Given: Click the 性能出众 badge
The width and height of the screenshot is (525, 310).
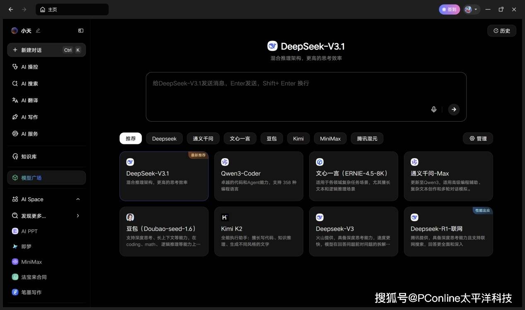Looking at the screenshot, I should pos(482,211).
